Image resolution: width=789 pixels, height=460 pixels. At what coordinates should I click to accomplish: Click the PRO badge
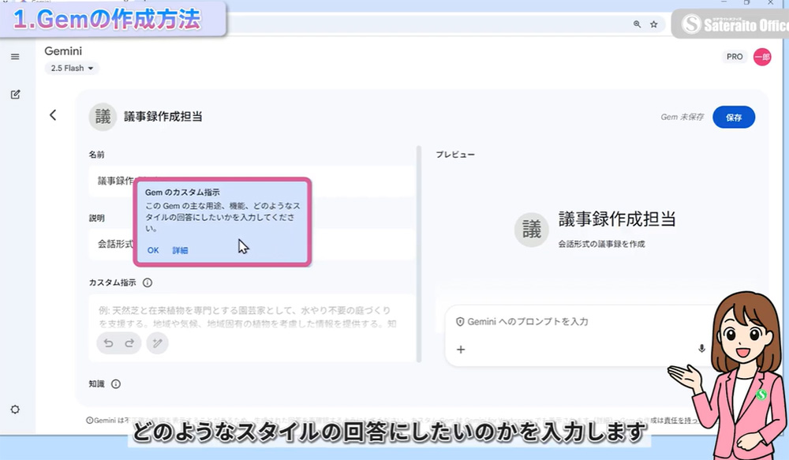click(x=734, y=57)
